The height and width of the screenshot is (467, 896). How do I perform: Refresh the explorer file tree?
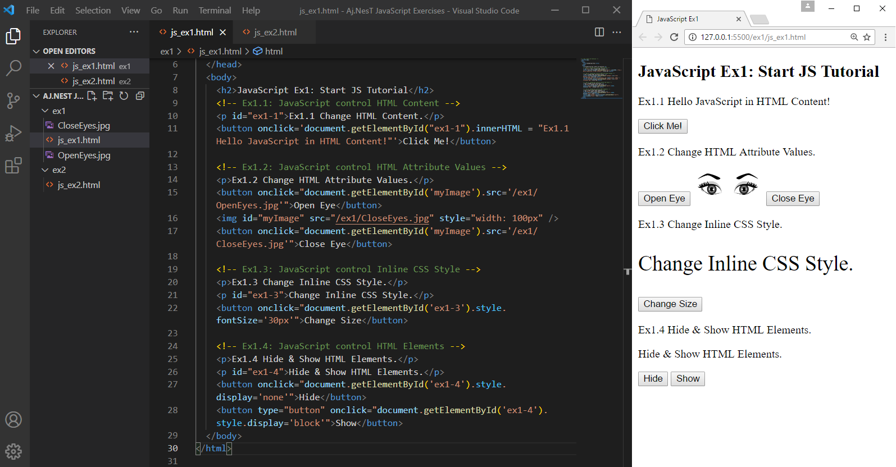click(x=124, y=96)
